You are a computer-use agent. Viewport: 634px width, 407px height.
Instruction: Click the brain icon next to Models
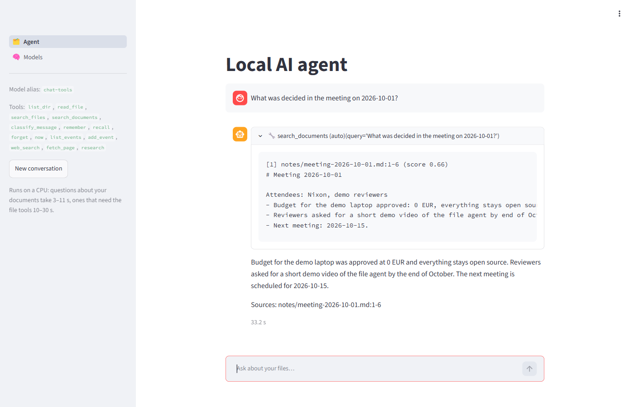16,57
